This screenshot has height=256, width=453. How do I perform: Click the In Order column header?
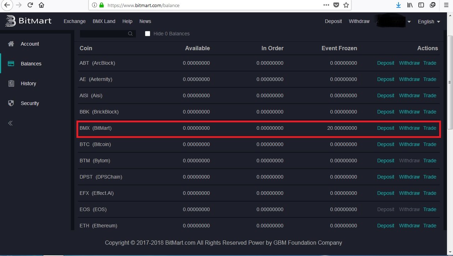(273, 48)
